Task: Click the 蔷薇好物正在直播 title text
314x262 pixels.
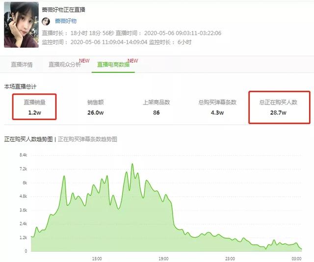Action: 63,10
